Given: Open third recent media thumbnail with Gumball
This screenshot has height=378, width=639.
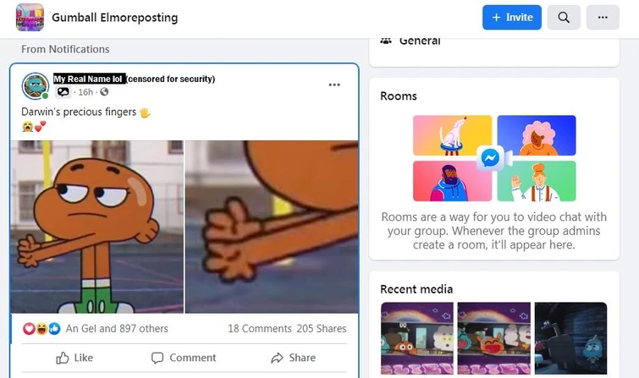Looking at the screenshot, I should coord(570,338).
